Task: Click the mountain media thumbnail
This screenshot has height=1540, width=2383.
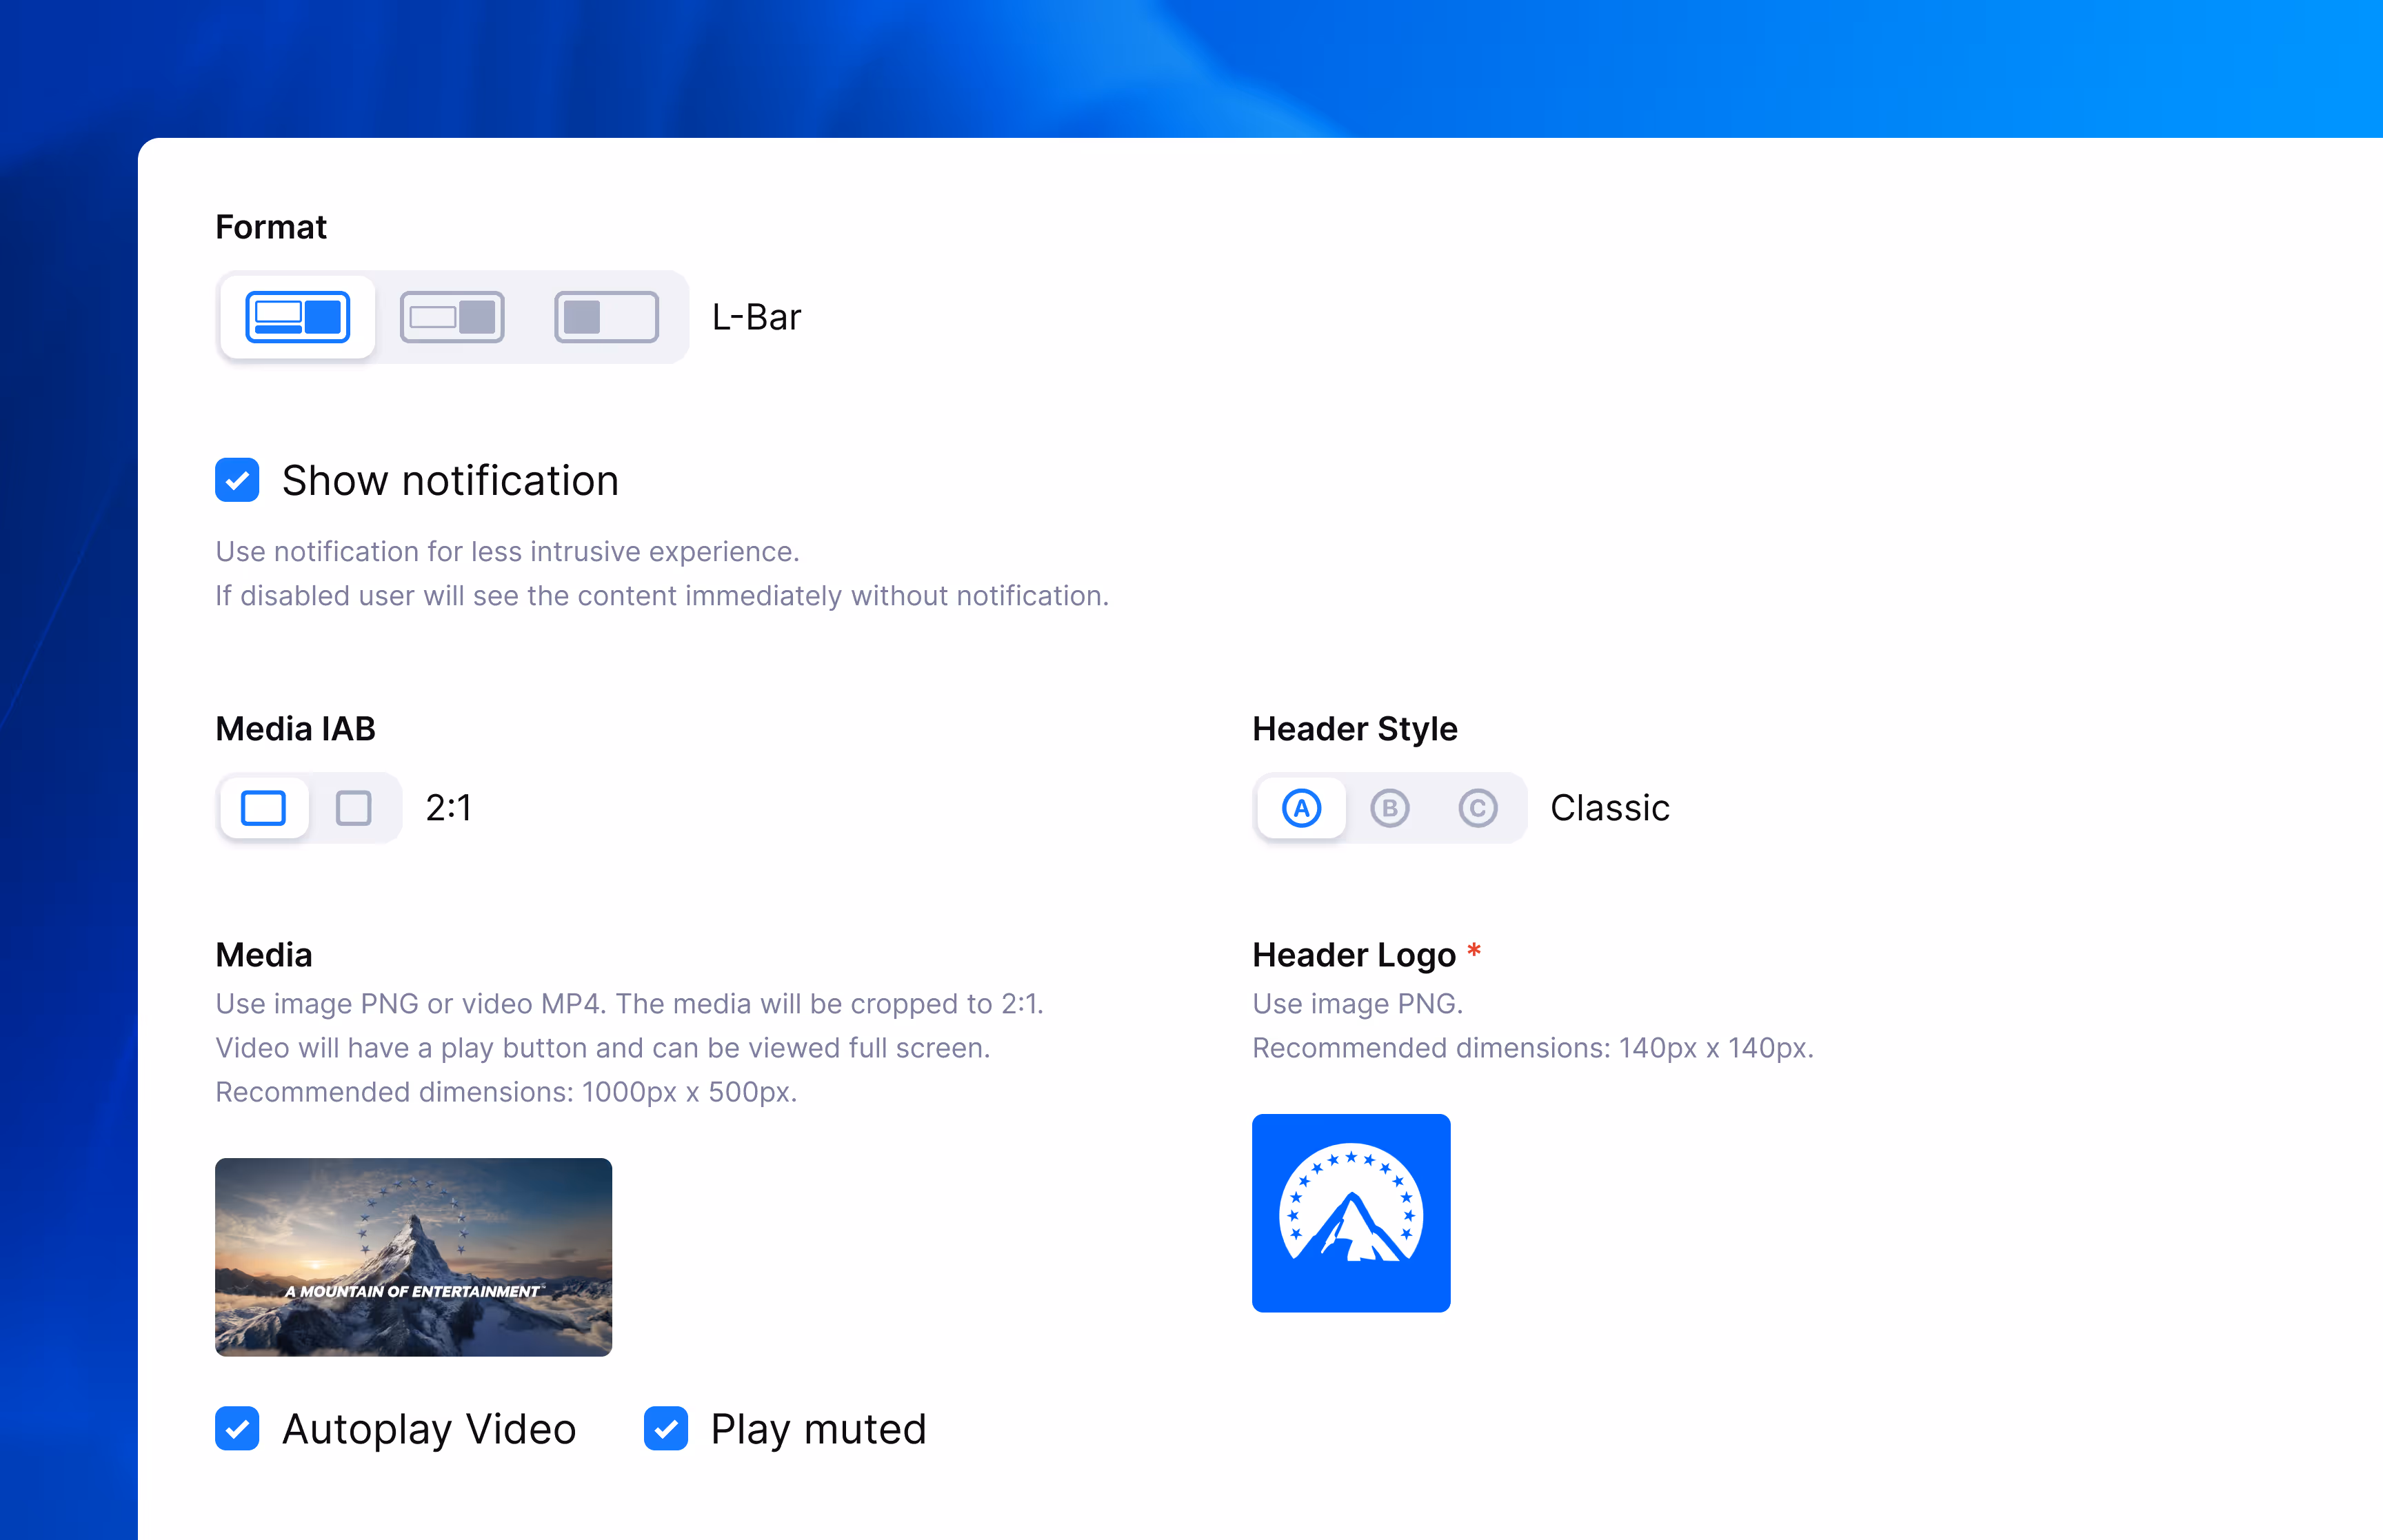Action: point(413,1257)
